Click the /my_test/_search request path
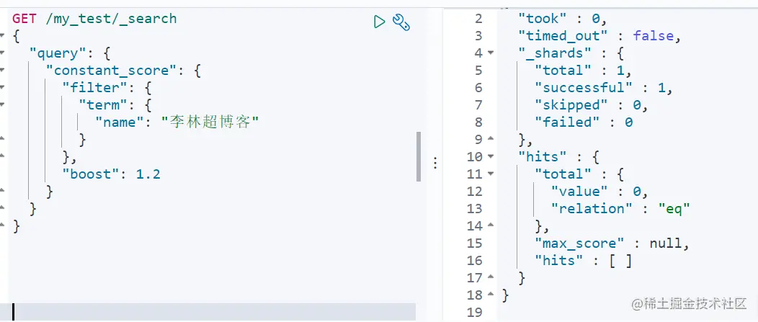The height and width of the screenshot is (322, 758). tap(111, 19)
